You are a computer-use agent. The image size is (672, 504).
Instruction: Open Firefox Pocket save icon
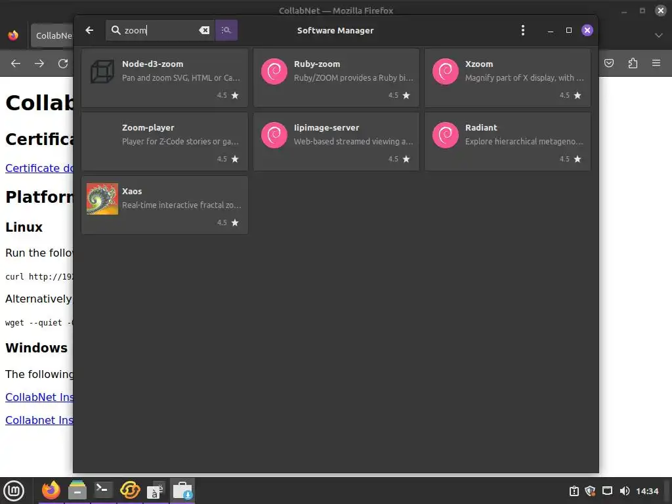[x=609, y=64]
